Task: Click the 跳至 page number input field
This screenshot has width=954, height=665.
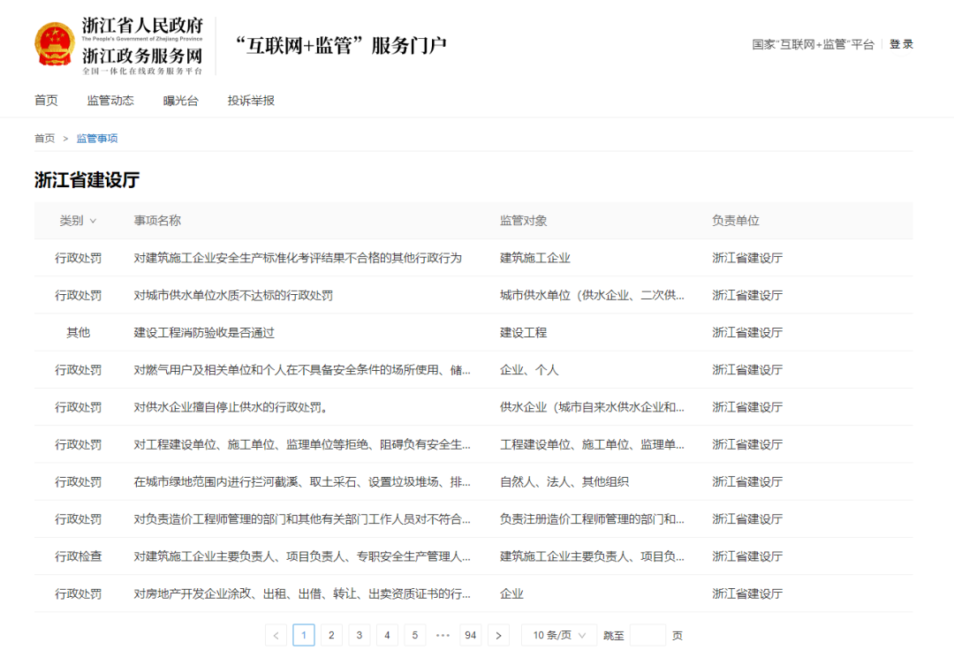Action: click(647, 635)
